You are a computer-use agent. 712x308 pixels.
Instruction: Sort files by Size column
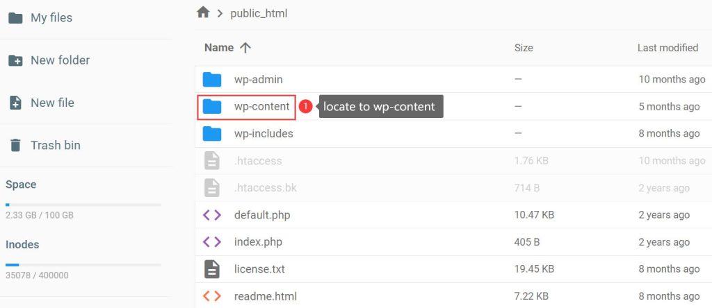tap(524, 48)
